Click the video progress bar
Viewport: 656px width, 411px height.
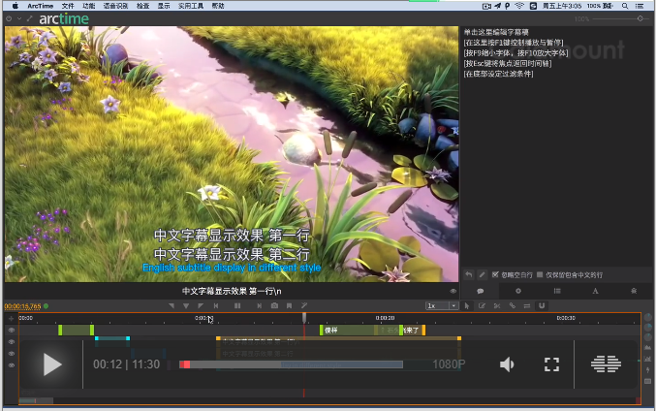click(291, 364)
